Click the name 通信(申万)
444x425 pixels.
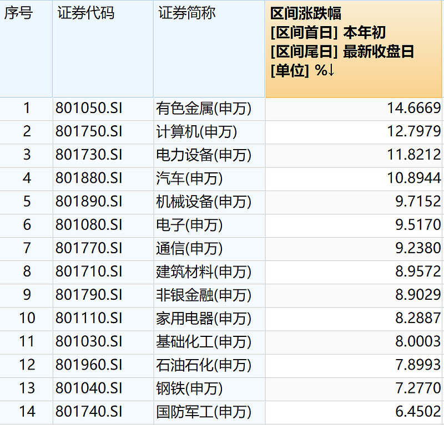tap(189, 249)
